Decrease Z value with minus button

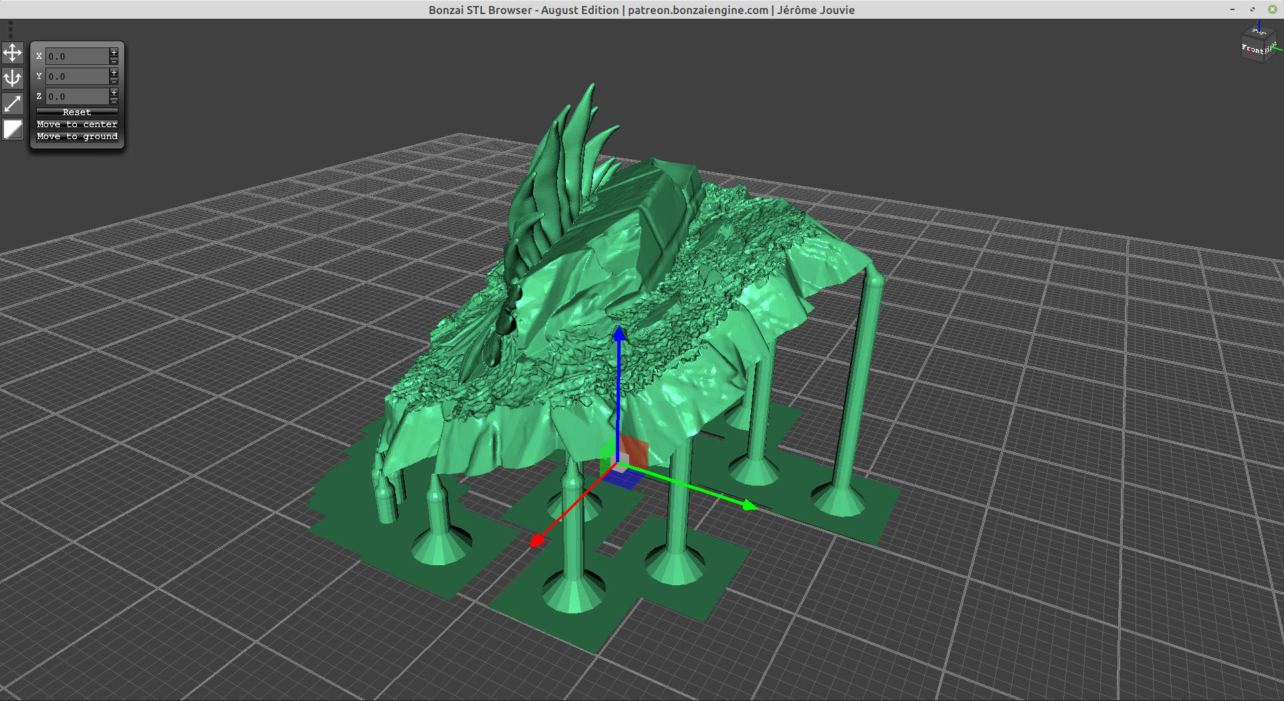pyautogui.click(x=114, y=101)
